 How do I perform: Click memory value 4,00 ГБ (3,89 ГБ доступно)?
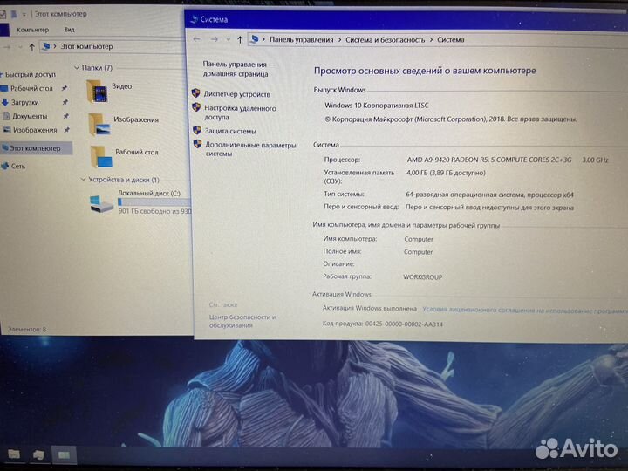(446, 173)
